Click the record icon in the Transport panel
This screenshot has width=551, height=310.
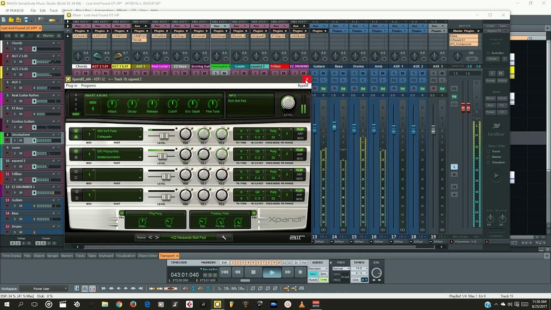click(x=300, y=272)
